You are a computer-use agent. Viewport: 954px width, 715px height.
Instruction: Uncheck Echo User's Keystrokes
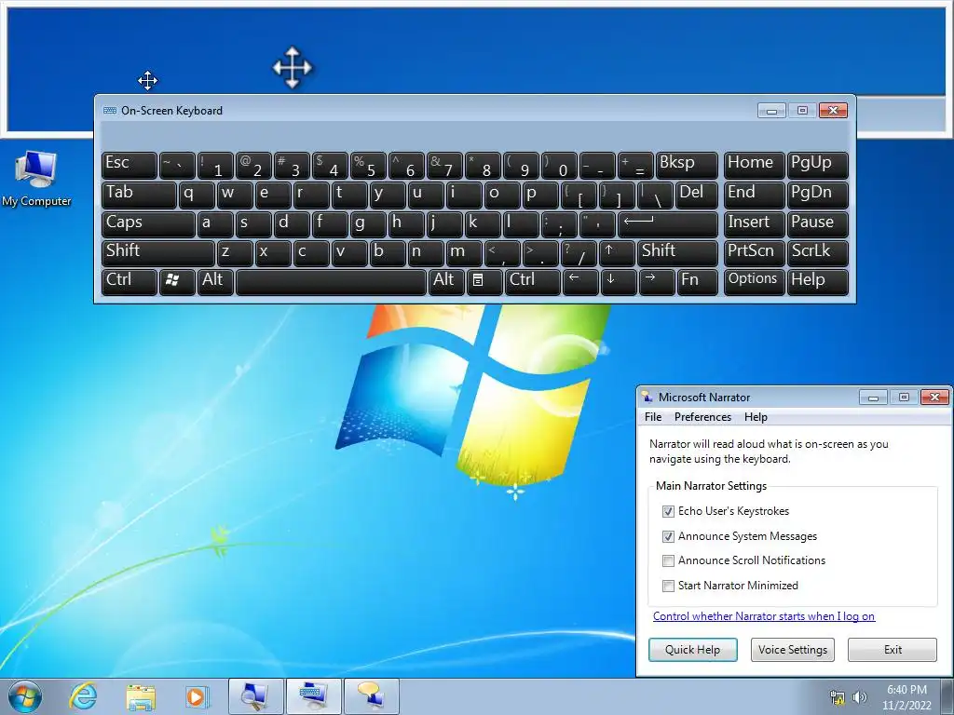coord(668,511)
